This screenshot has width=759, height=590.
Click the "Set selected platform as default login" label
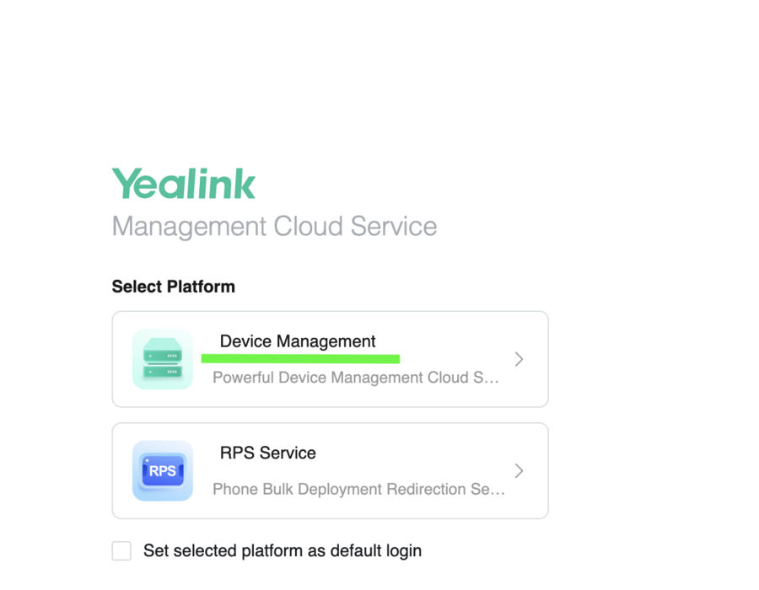283,551
